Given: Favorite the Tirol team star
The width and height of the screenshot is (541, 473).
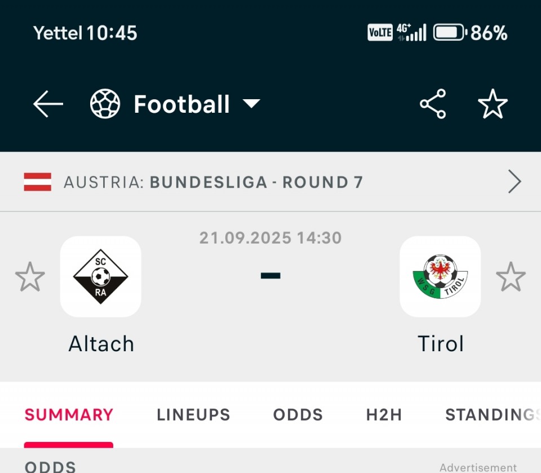Looking at the screenshot, I should pyautogui.click(x=511, y=277).
